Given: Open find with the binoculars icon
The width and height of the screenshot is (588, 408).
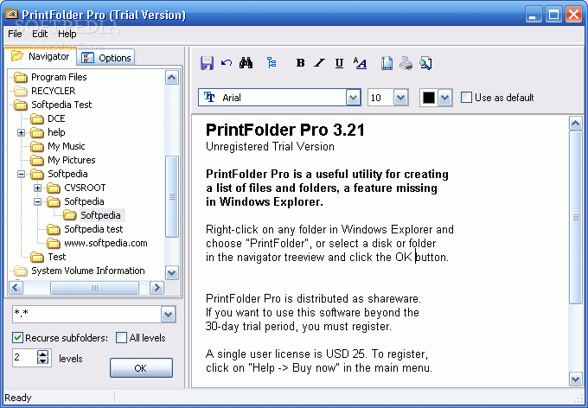Looking at the screenshot, I should 246,62.
